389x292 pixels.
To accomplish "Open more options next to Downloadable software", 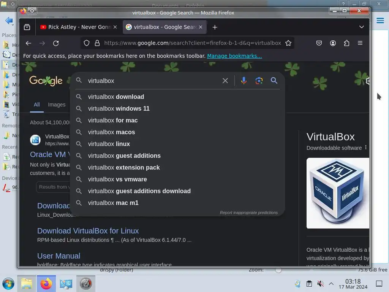I will tap(366, 148).
